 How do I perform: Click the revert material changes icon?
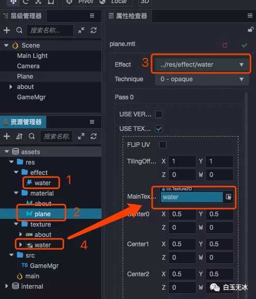click(225, 46)
